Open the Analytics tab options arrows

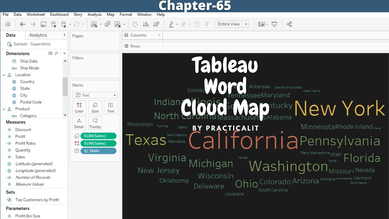[x=64, y=35]
